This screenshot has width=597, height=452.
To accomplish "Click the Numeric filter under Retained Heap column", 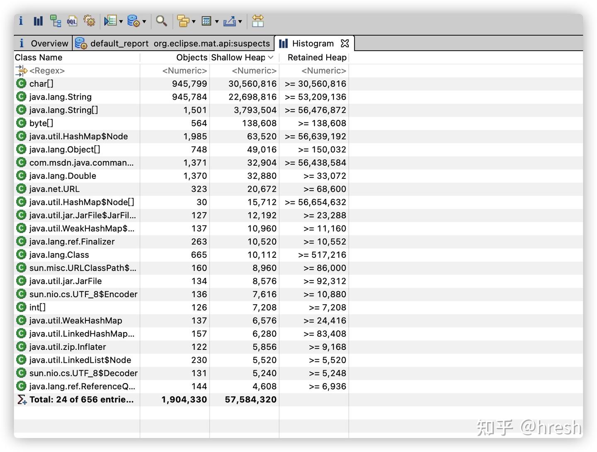I will tap(314, 71).
